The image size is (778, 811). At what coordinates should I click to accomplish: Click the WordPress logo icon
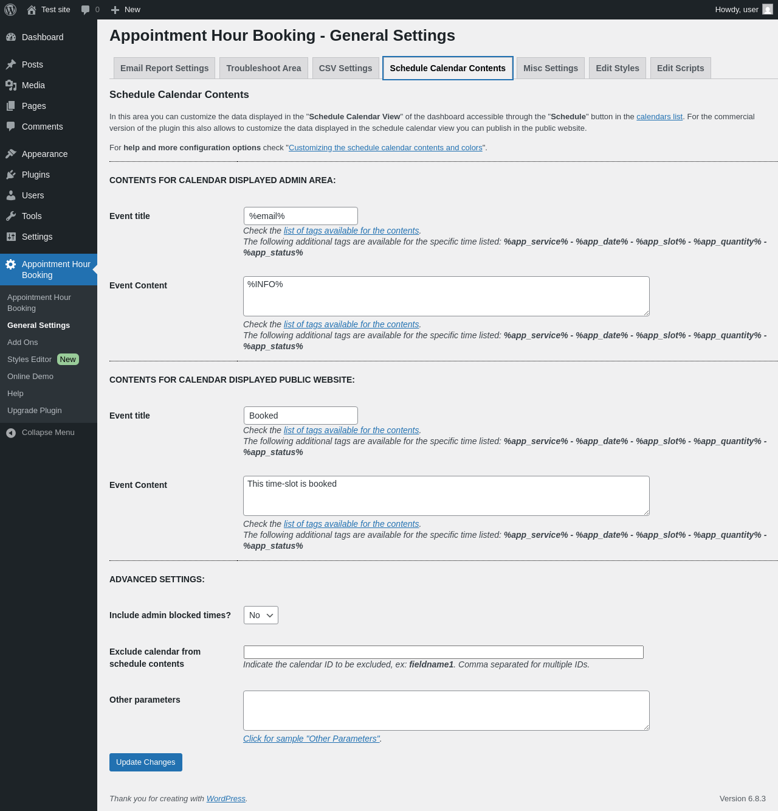10,10
